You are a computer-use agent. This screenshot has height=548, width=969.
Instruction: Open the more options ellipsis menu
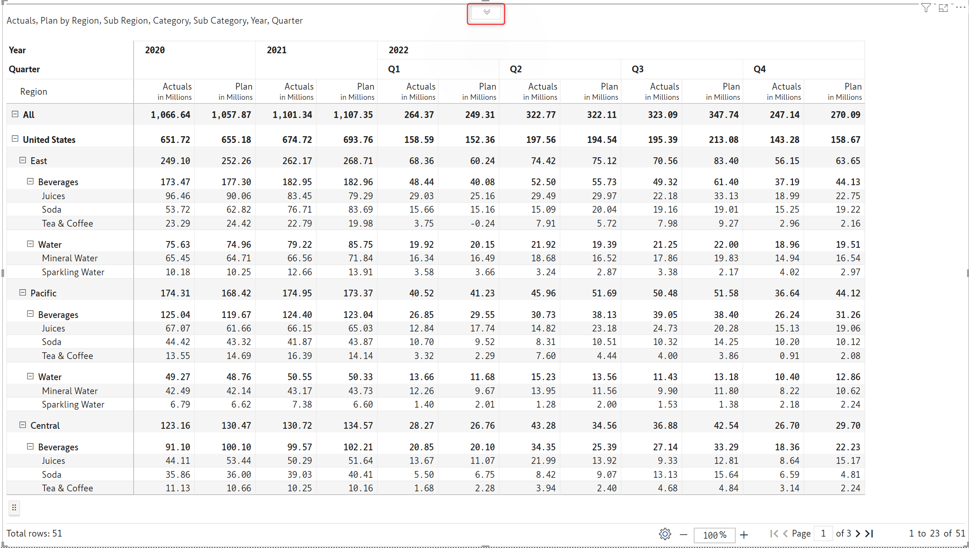point(960,8)
